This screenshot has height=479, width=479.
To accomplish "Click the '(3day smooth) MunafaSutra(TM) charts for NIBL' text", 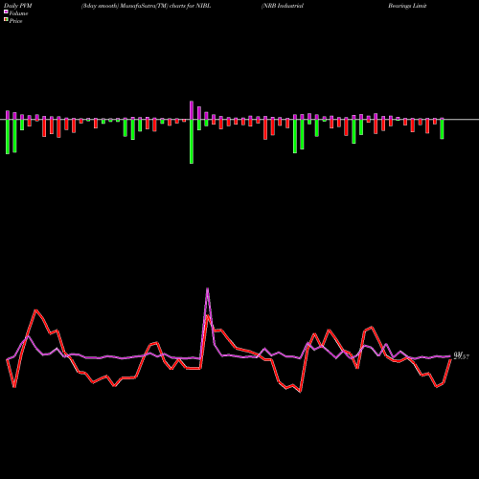I will tap(146, 6).
